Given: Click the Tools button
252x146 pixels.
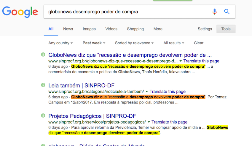Looking at the screenshot, I should [226, 29].
